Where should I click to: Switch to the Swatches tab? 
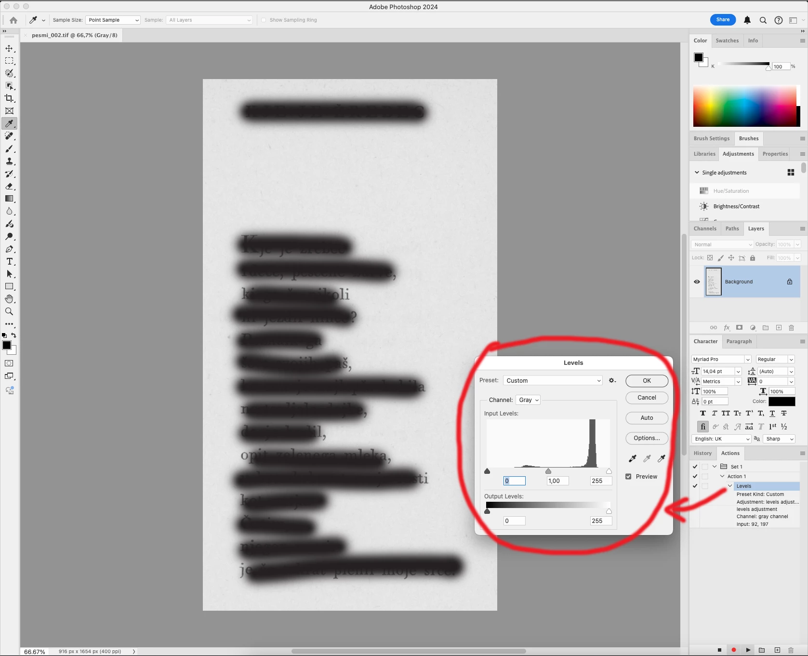pos(727,41)
